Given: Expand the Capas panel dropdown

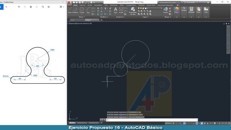Looking at the screenshot, I should tap(145, 17).
